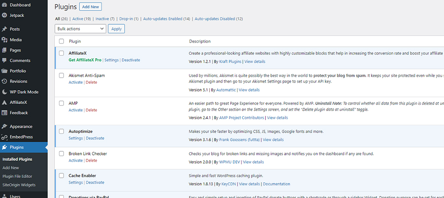Open Cache Enabler Documentation link
The width and height of the screenshot is (444, 198).
click(277, 184)
